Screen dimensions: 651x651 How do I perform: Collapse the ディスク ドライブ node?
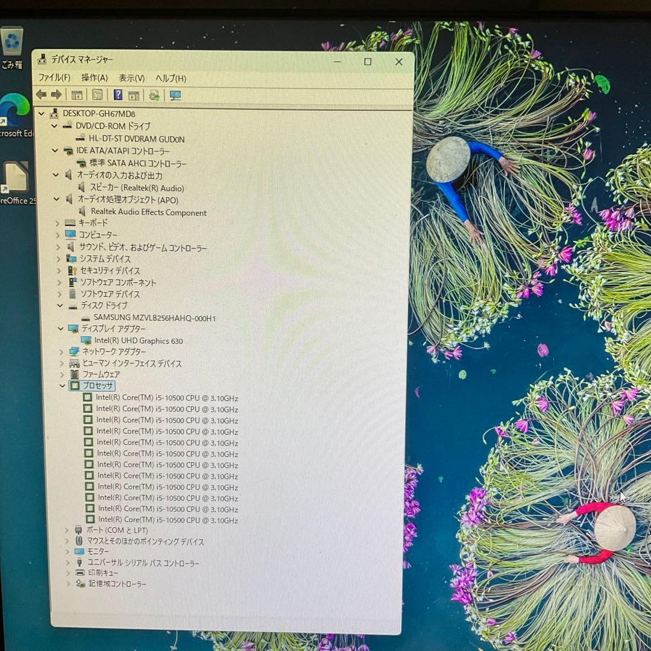click(x=59, y=306)
